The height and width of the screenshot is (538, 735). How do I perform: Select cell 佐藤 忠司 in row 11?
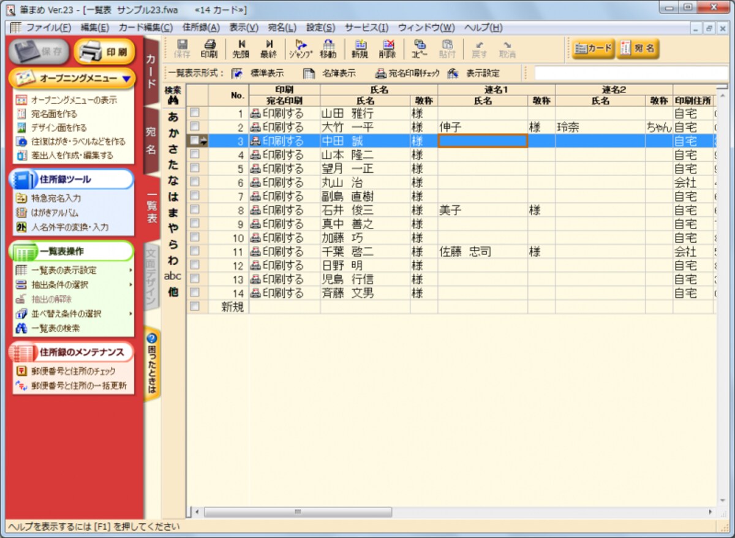[x=483, y=252]
